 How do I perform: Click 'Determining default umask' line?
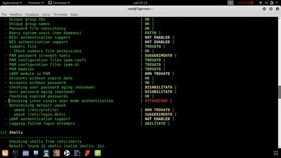[x=37, y=105]
